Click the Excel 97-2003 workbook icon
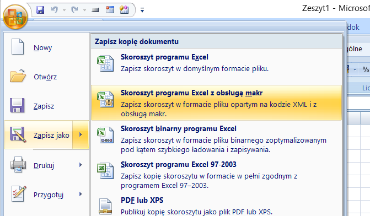The height and width of the screenshot is (216, 370). pyautogui.click(x=105, y=171)
